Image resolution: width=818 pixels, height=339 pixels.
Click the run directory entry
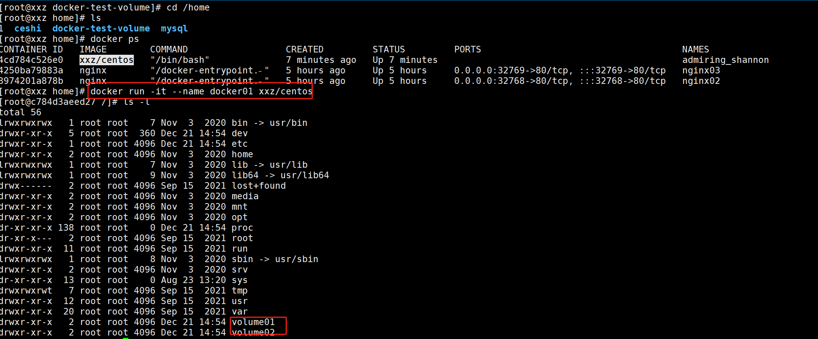239,249
